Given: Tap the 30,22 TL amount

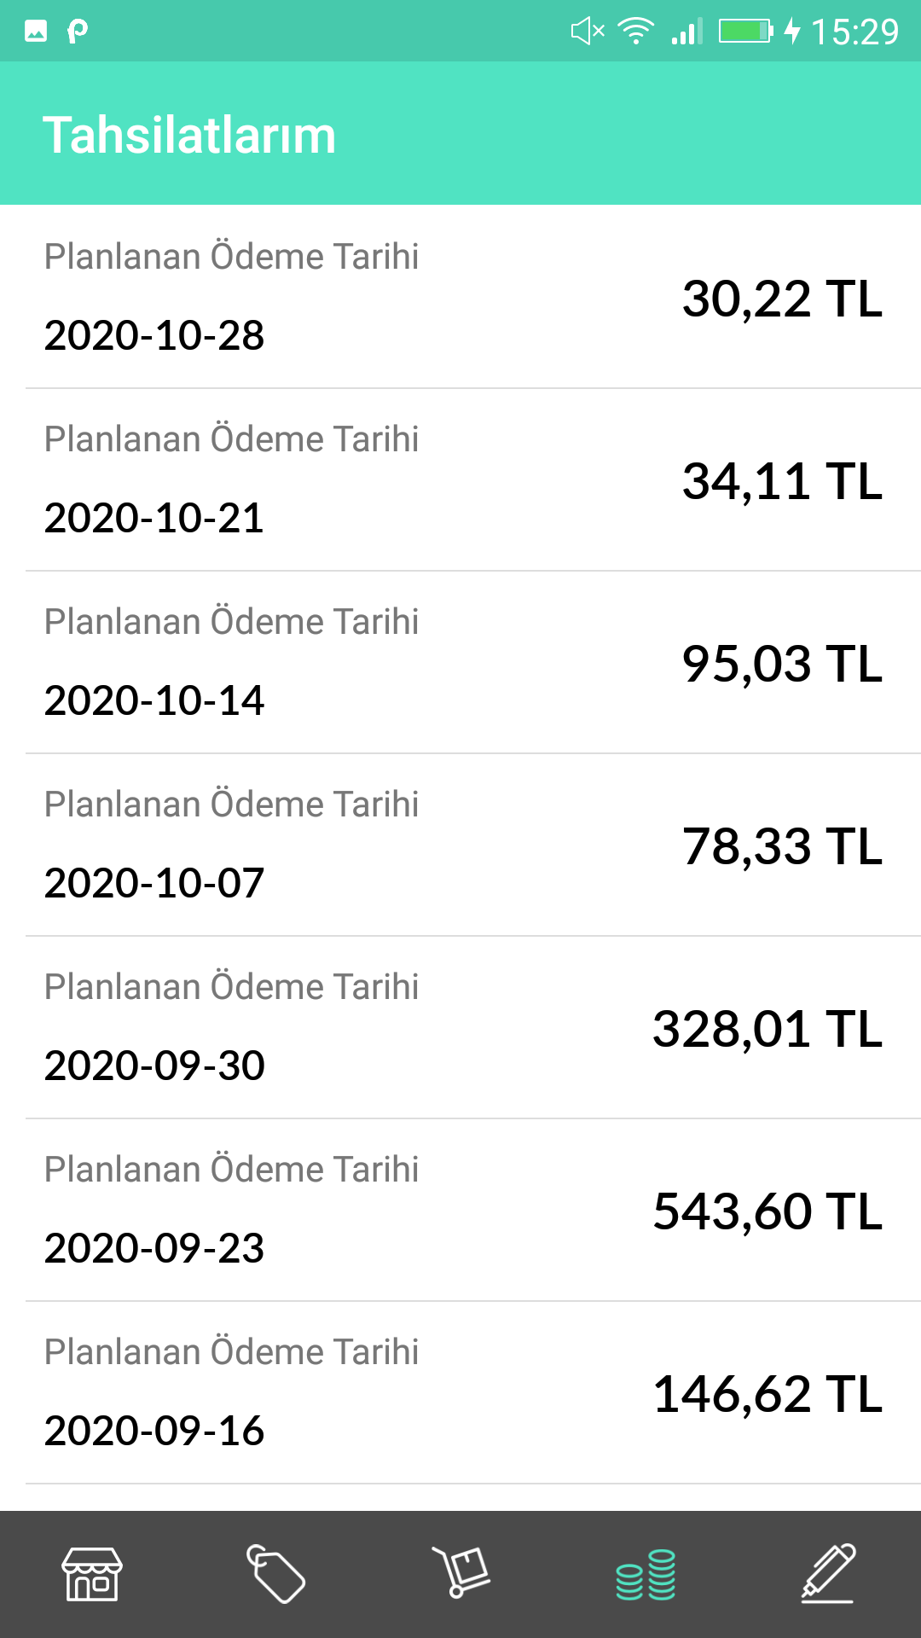Looking at the screenshot, I should tap(782, 299).
